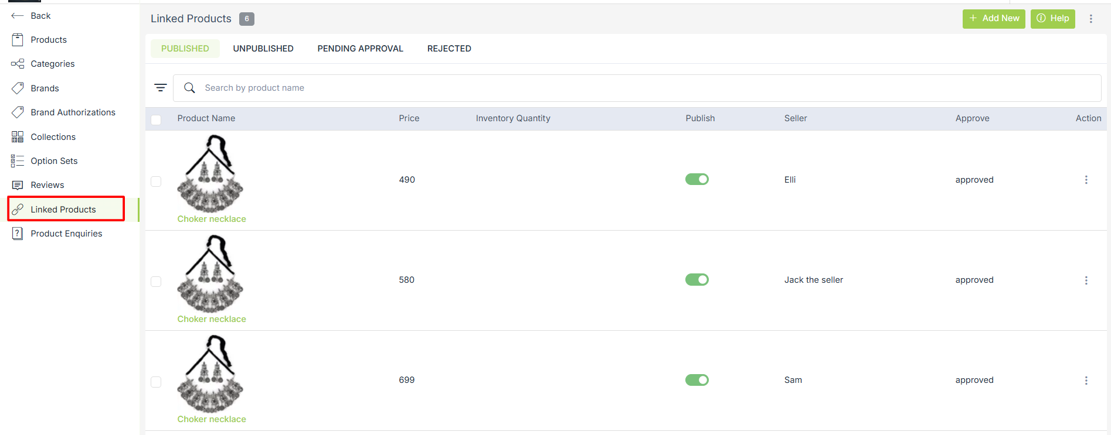Open Brand Authorizations in sidebar
Viewport: 1111px width, 435px height.
tap(73, 112)
